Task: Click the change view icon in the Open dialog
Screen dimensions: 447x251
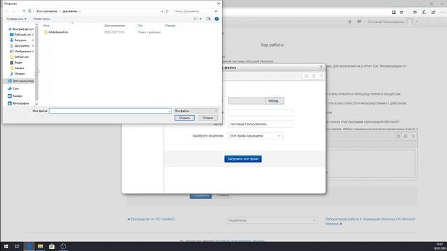Action: 196,19
